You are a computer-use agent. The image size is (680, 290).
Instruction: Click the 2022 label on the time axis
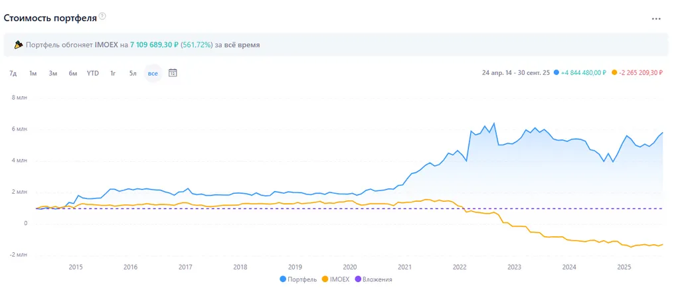pyautogui.click(x=459, y=267)
